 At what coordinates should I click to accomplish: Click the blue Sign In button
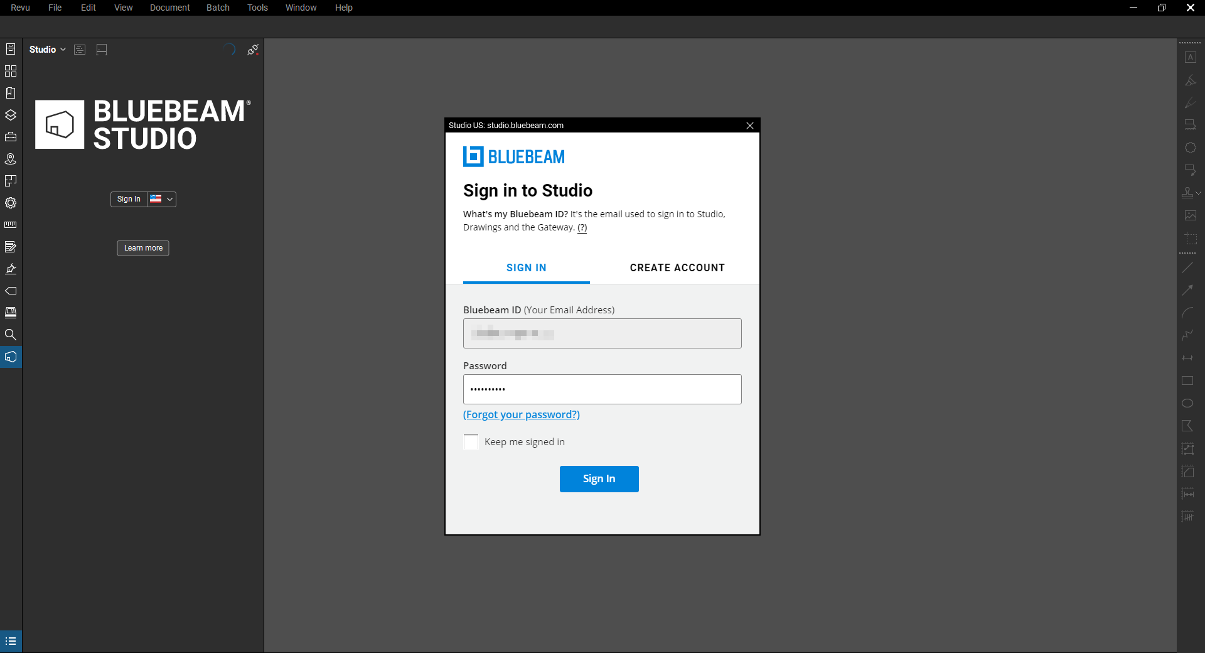pos(599,479)
